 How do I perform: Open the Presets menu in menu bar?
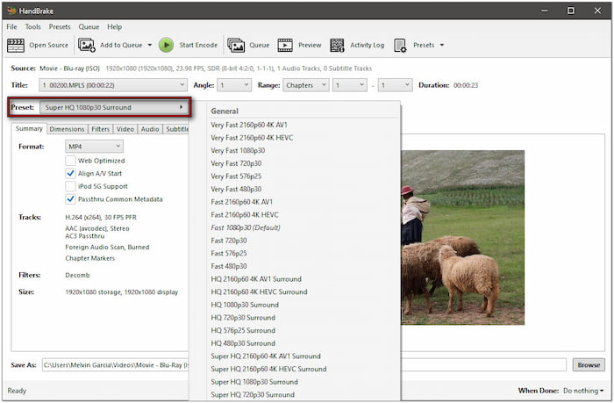[x=60, y=26]
